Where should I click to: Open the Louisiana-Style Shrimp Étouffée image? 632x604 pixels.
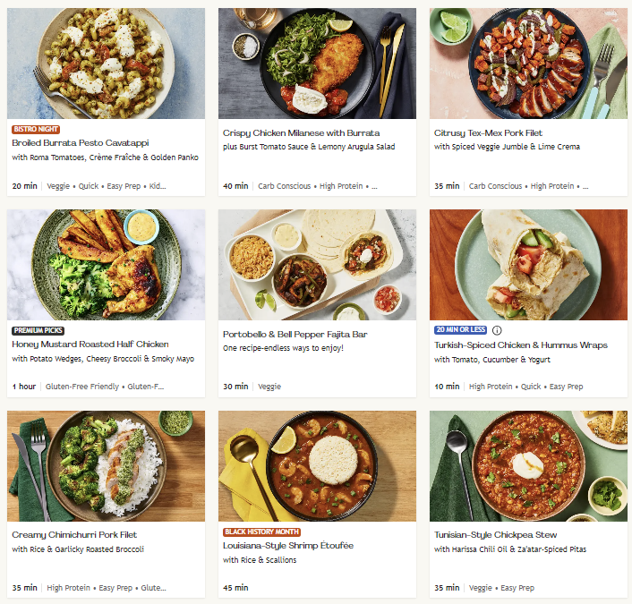pyautogui.click(x=317, y=465)
